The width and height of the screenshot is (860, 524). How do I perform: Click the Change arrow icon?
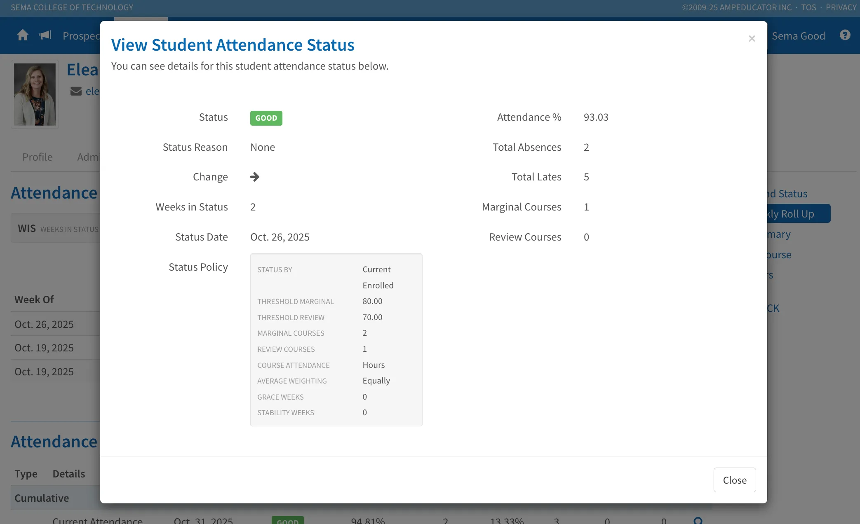(x=255, y=177)
